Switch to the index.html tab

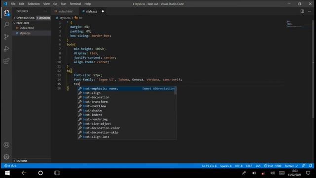[65, 11]
